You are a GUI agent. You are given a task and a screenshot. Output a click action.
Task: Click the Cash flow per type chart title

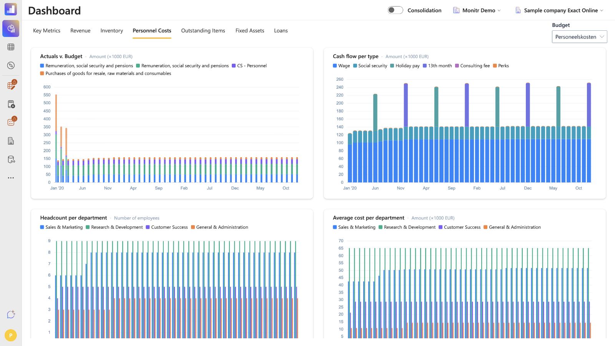click(356, 57)
